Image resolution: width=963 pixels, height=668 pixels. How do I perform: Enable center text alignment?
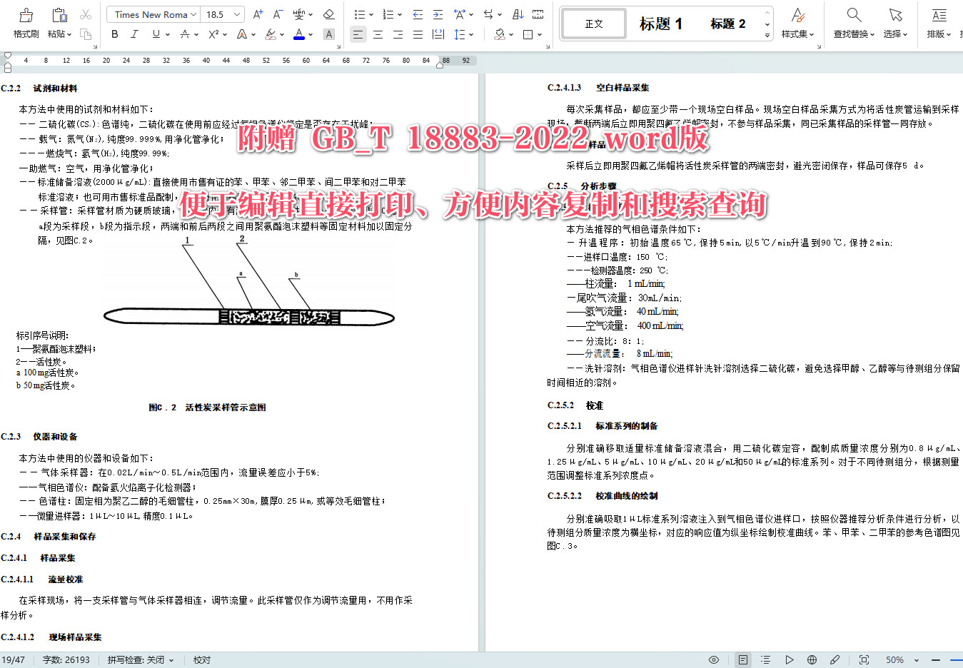point(378,34)
